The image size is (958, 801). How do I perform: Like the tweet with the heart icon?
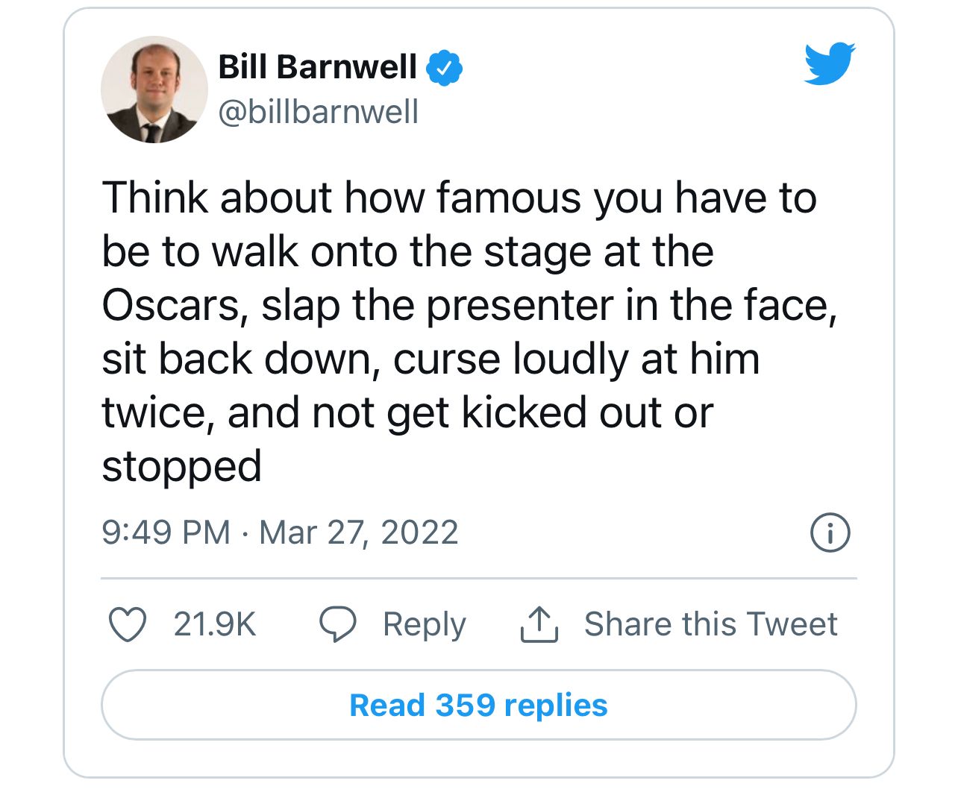tap(128, 624)
